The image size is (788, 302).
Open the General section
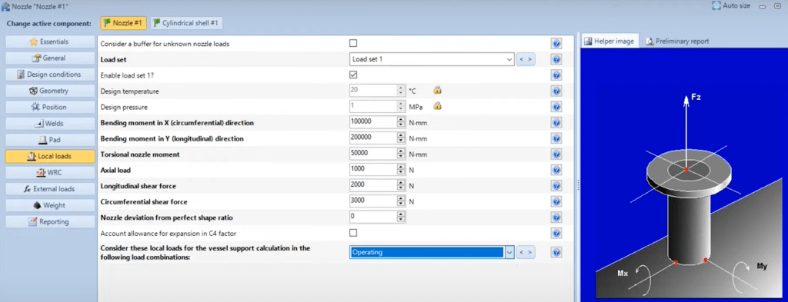point(50,58)
